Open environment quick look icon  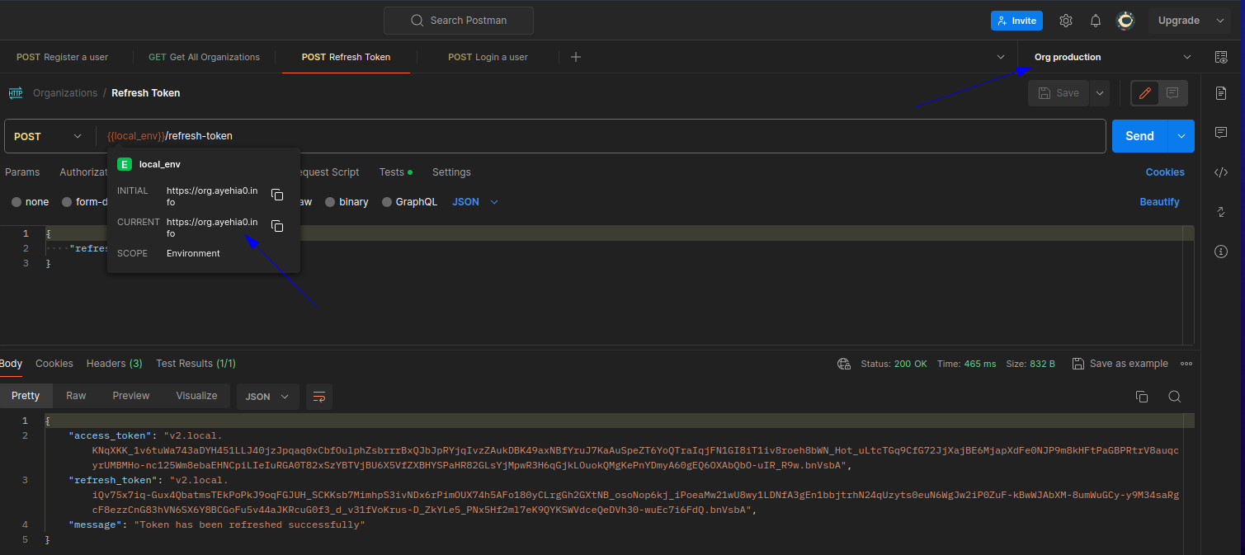[1221, 57]
